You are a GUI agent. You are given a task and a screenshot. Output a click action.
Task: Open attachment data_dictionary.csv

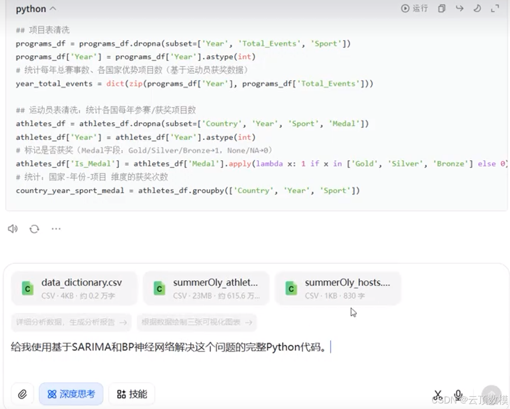click(74, 288)
